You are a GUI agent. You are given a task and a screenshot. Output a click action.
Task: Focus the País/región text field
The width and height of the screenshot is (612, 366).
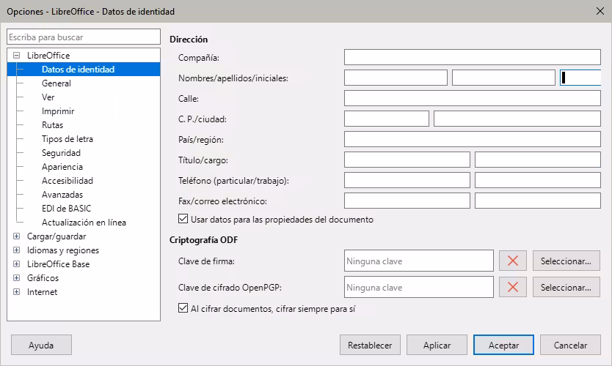pyautogui.click(x=473, y=139)
